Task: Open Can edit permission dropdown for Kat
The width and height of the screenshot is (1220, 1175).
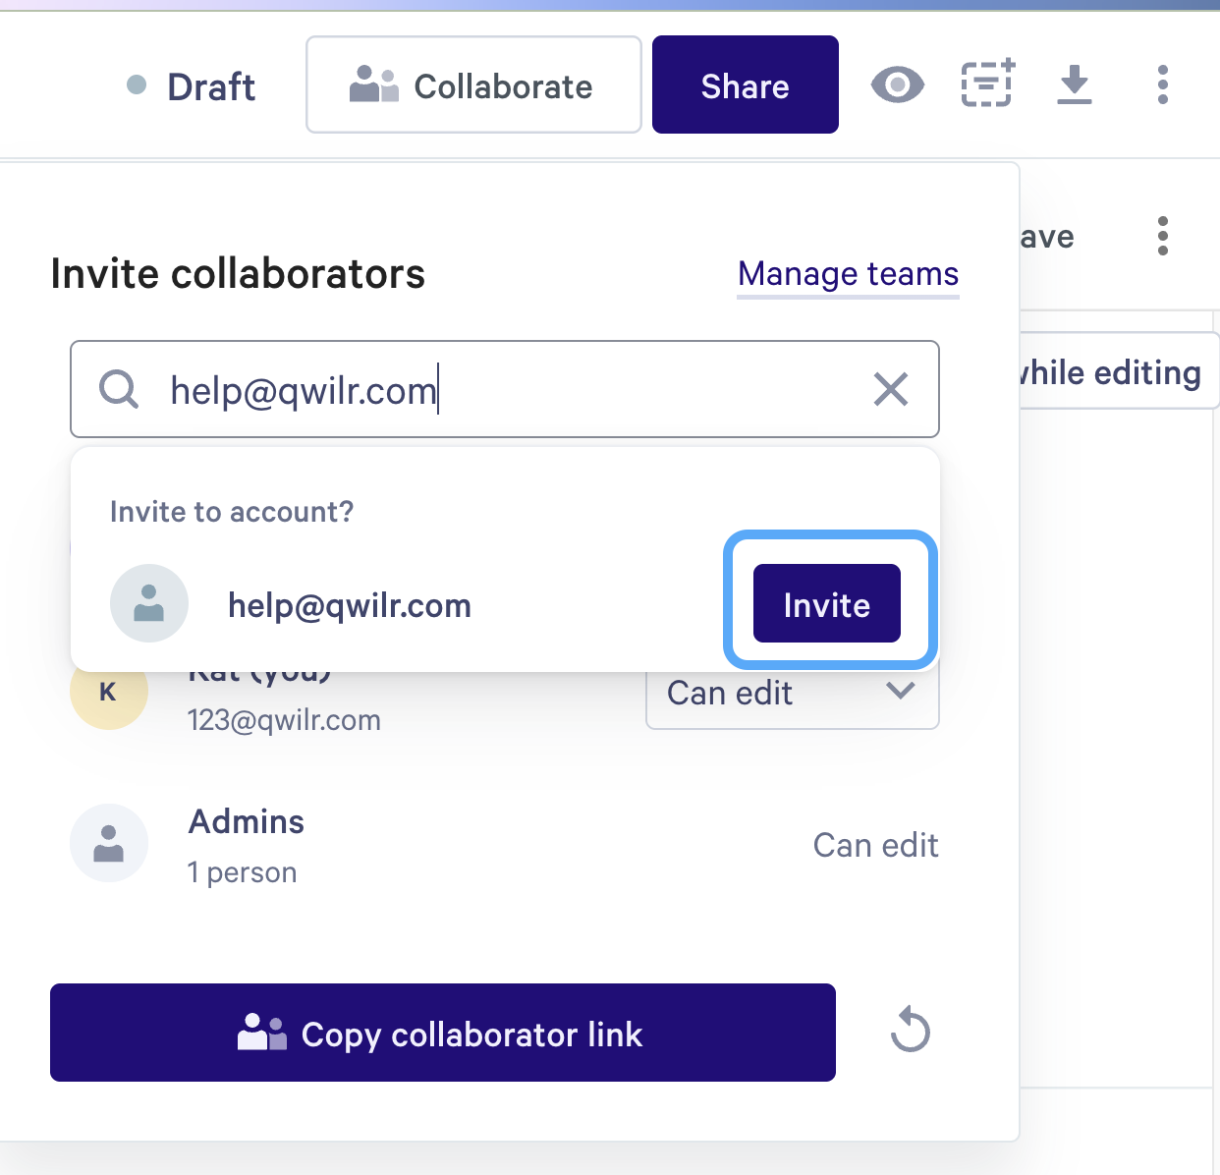Action: point(793,694)
